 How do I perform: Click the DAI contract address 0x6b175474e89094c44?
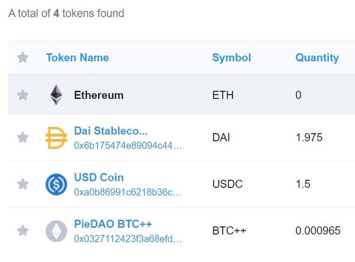[128, 145]
